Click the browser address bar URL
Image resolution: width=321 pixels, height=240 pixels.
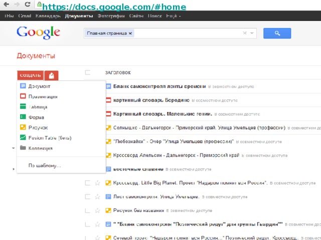(114, 6)
